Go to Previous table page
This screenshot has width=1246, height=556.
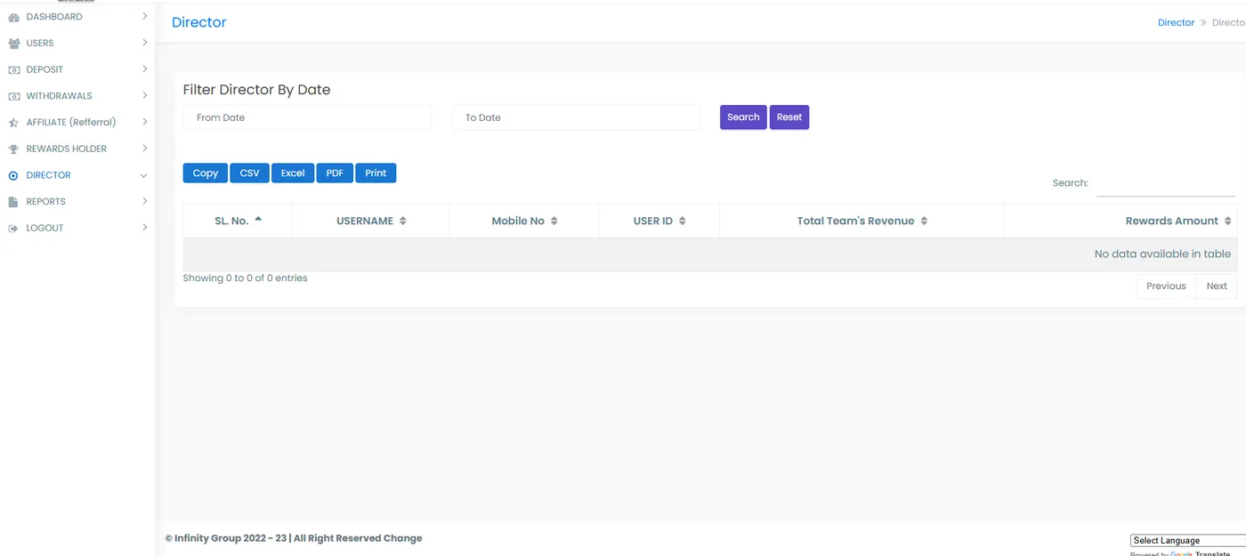pos(1166,286)
